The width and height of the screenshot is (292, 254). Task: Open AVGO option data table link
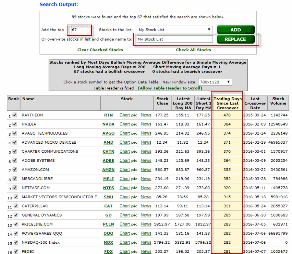108,133
